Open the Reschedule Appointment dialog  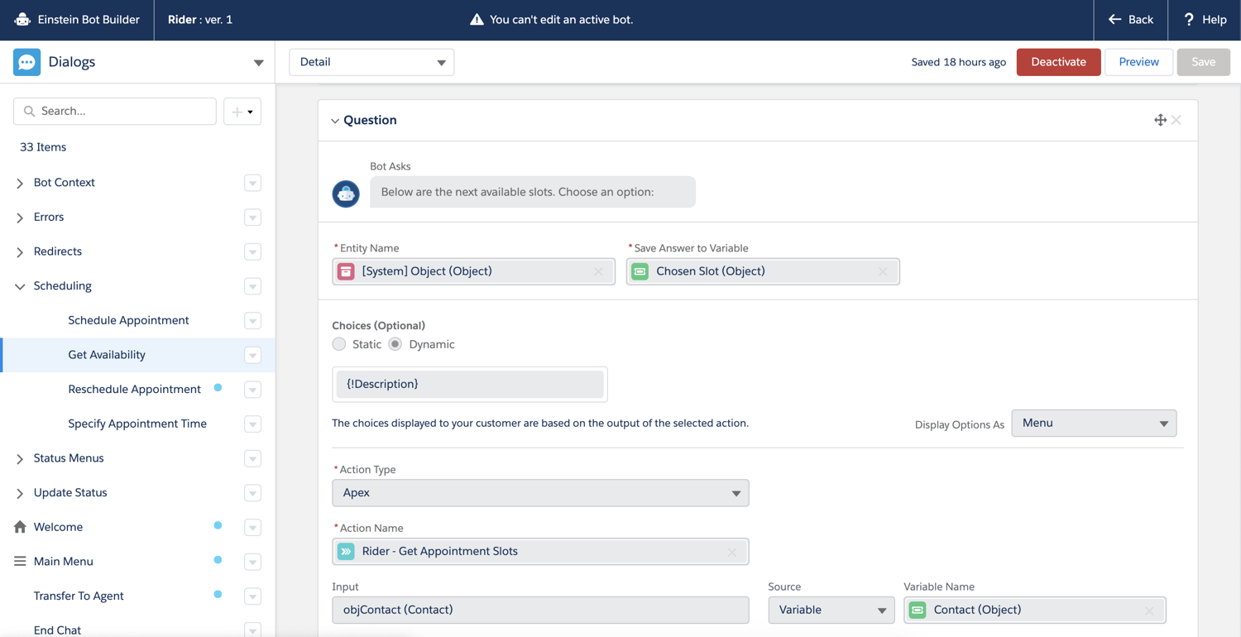coord(134,389)
